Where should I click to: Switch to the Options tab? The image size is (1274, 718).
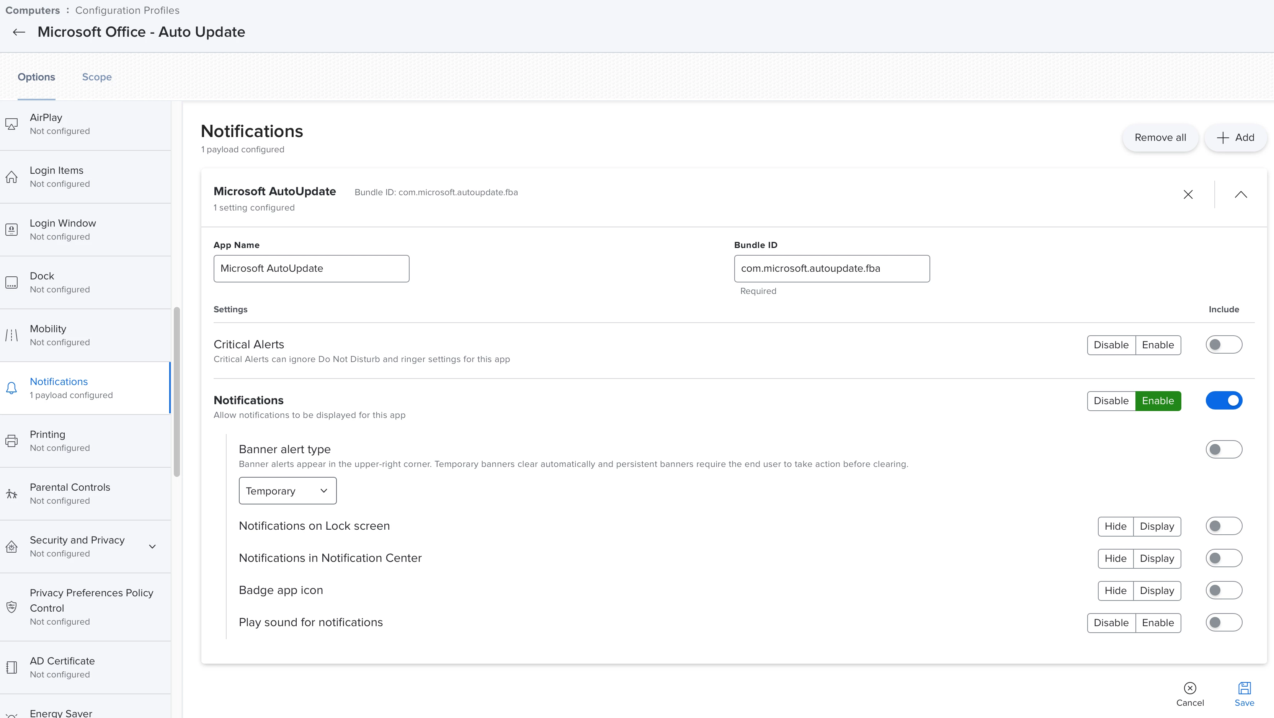(36, 77)
